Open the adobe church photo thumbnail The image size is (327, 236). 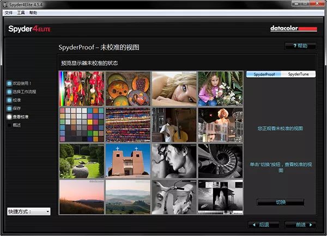pos(127,161)
